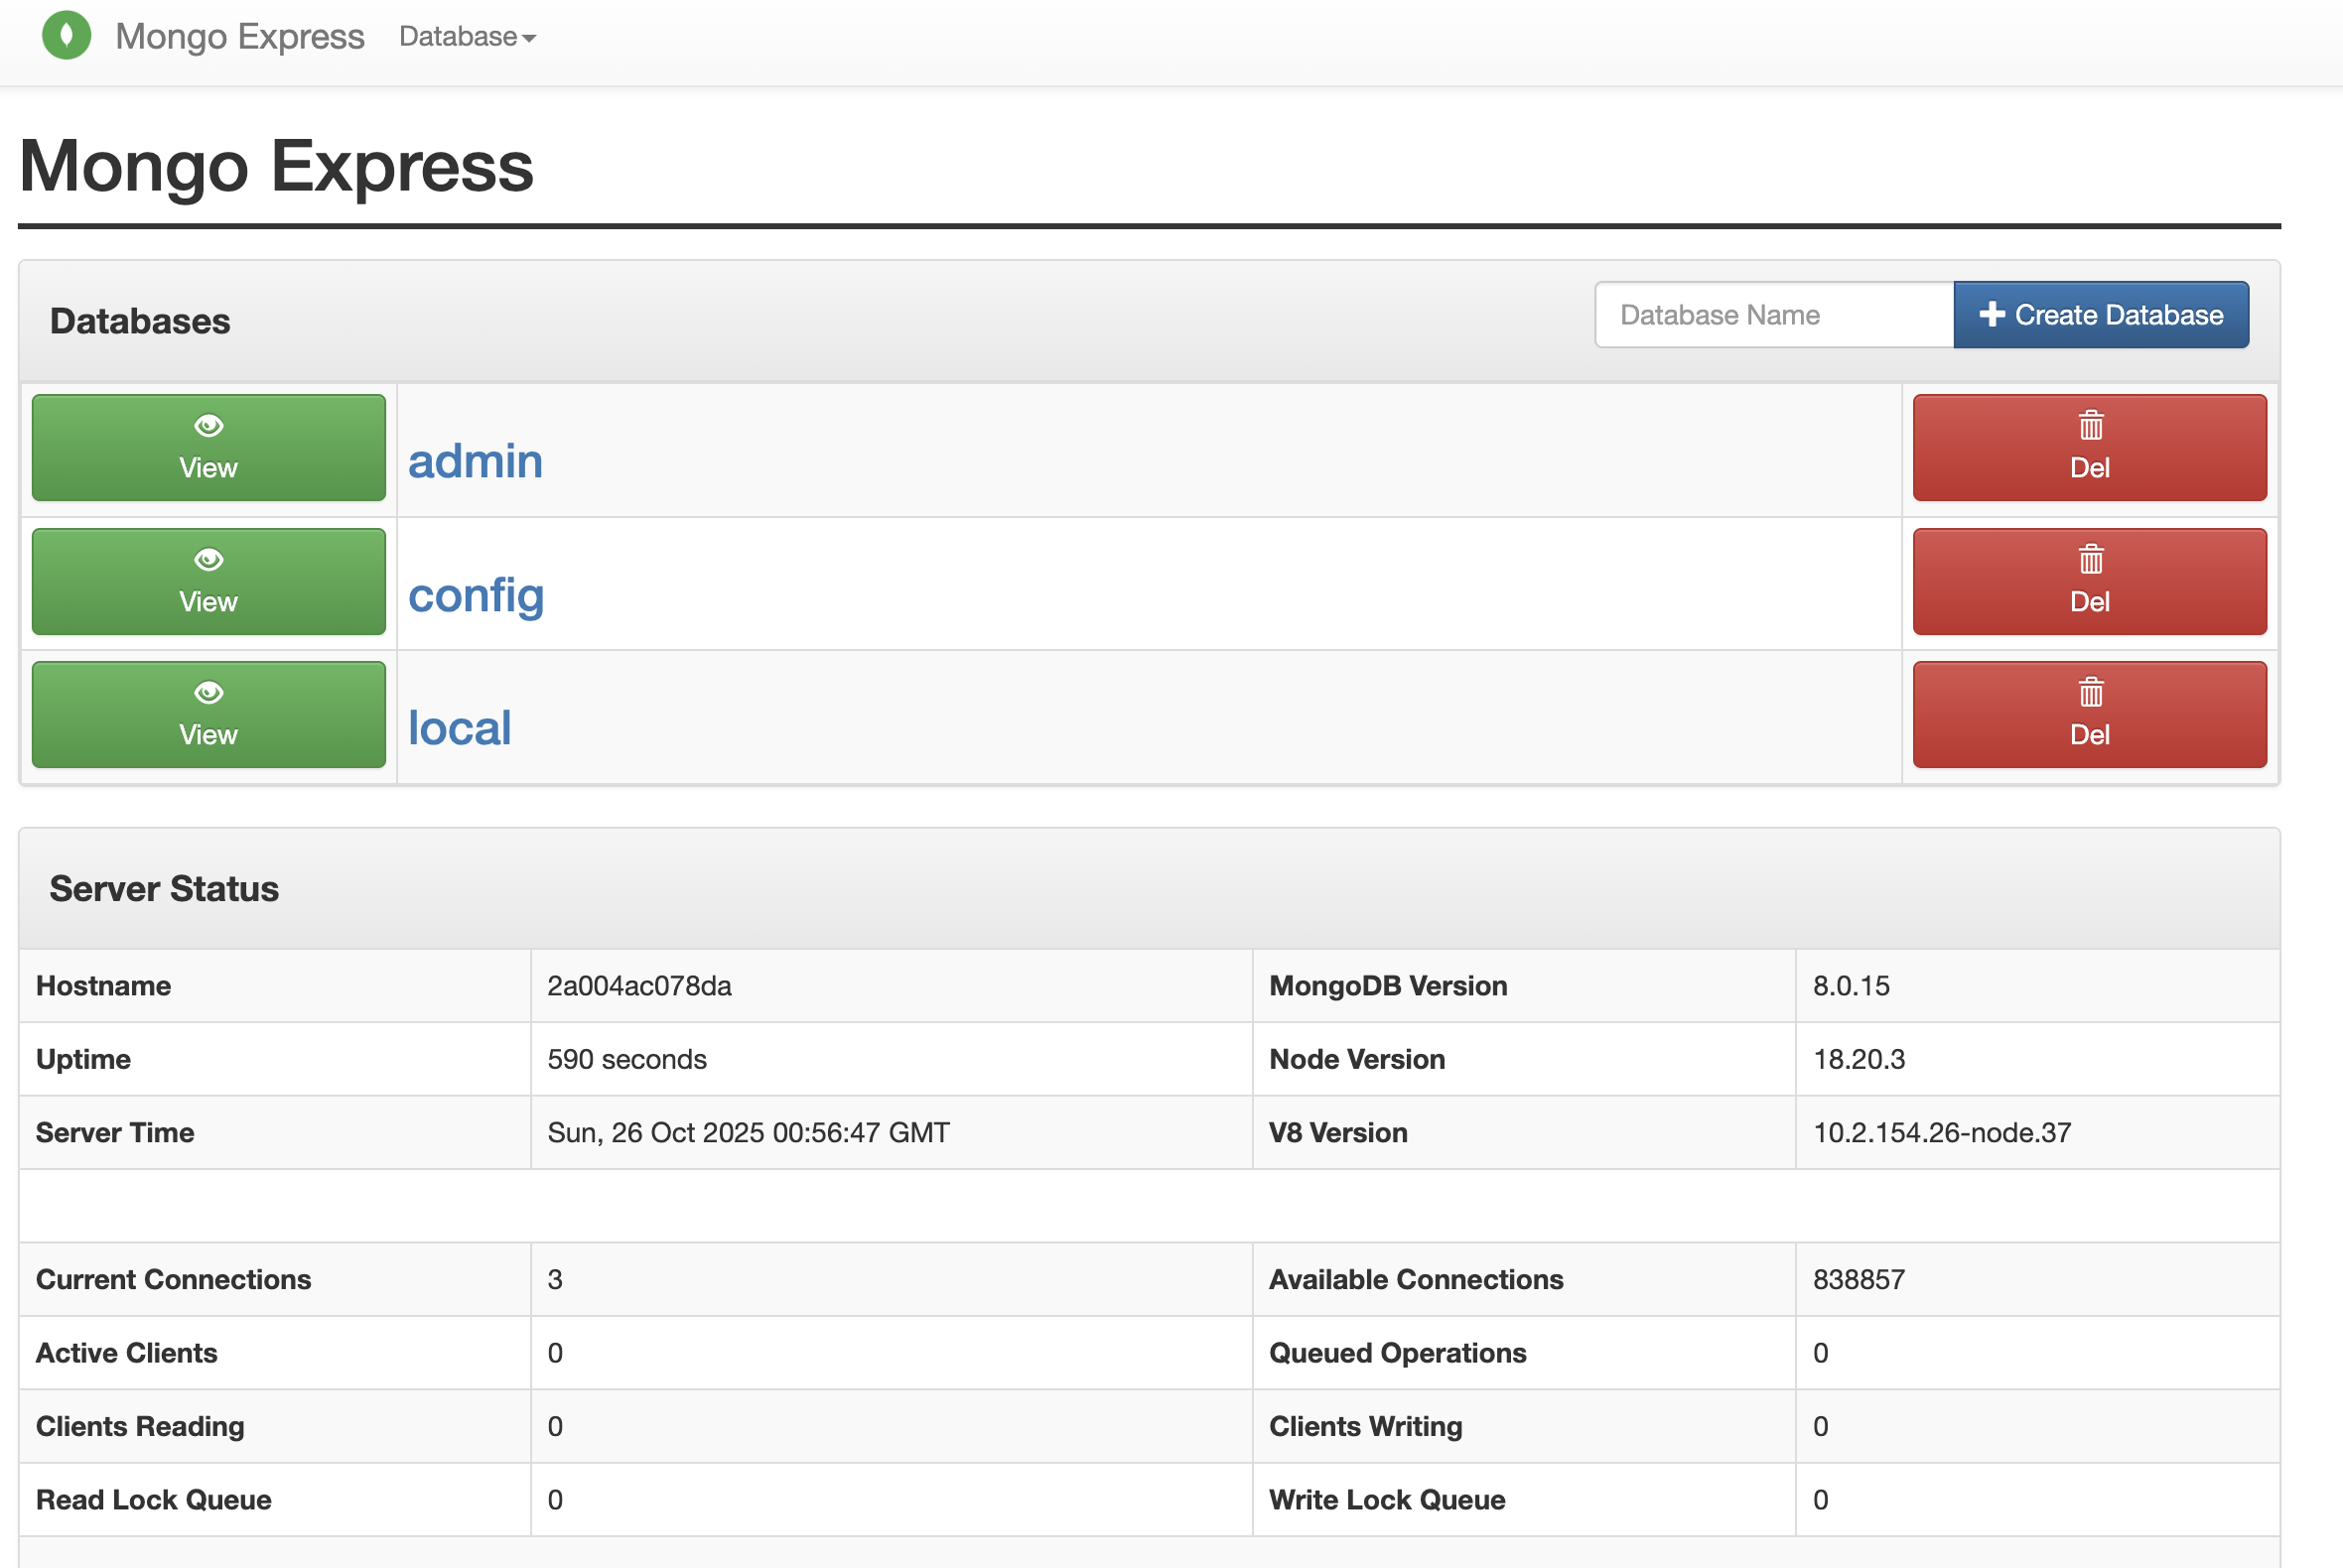Click the eye icon in config's View button
Image resolution: width=2343 pixels, height=1568 pixels.
(x=208, y=560)
